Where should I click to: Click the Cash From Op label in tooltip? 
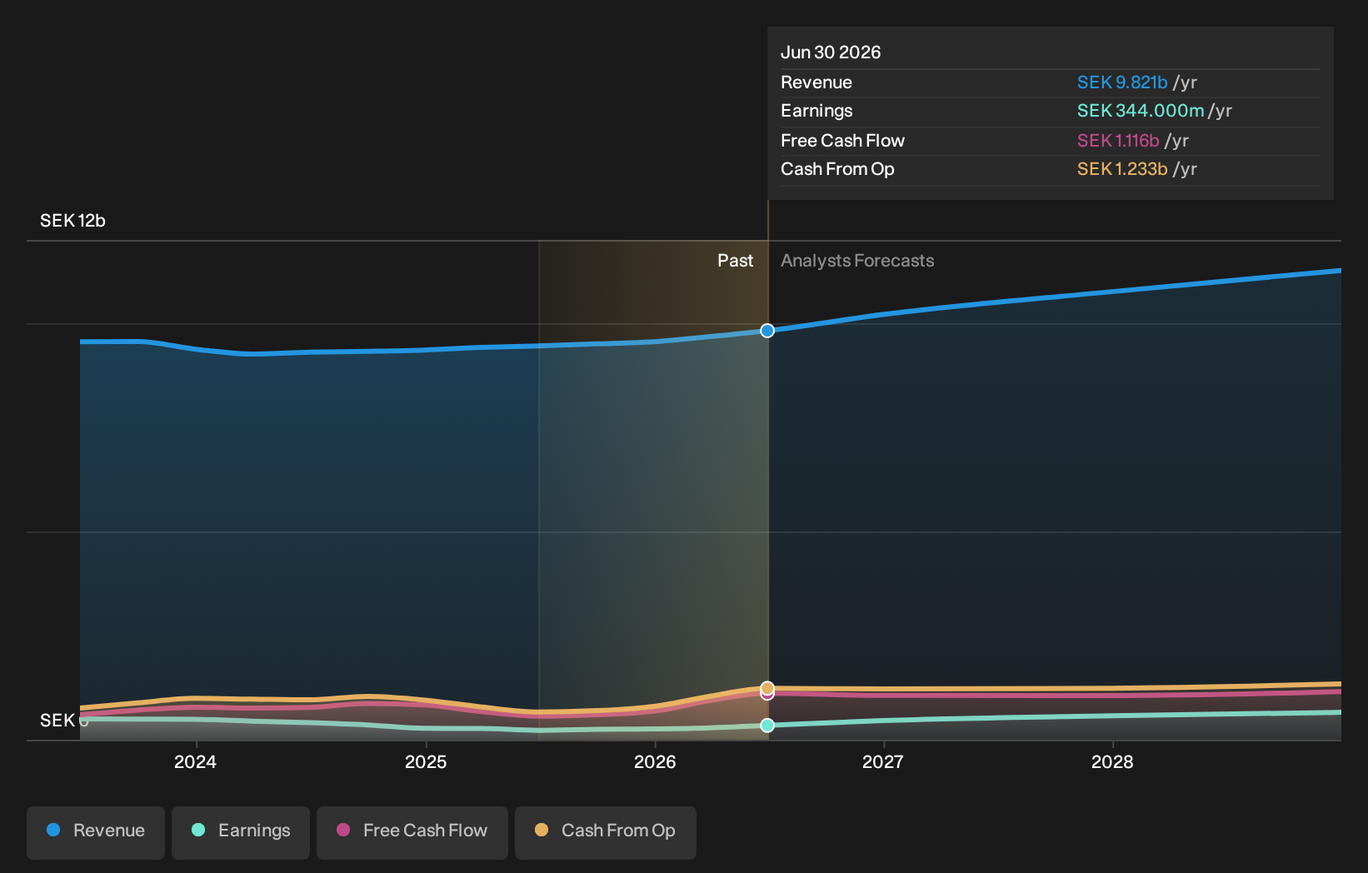pos(837,169)
